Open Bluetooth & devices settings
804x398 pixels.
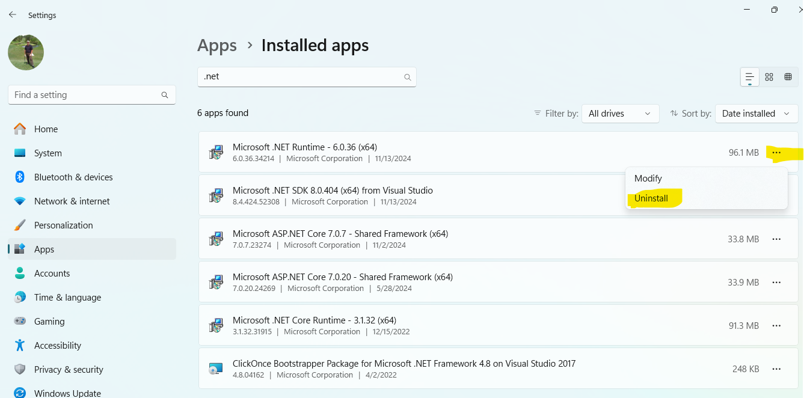pos(92,177)
